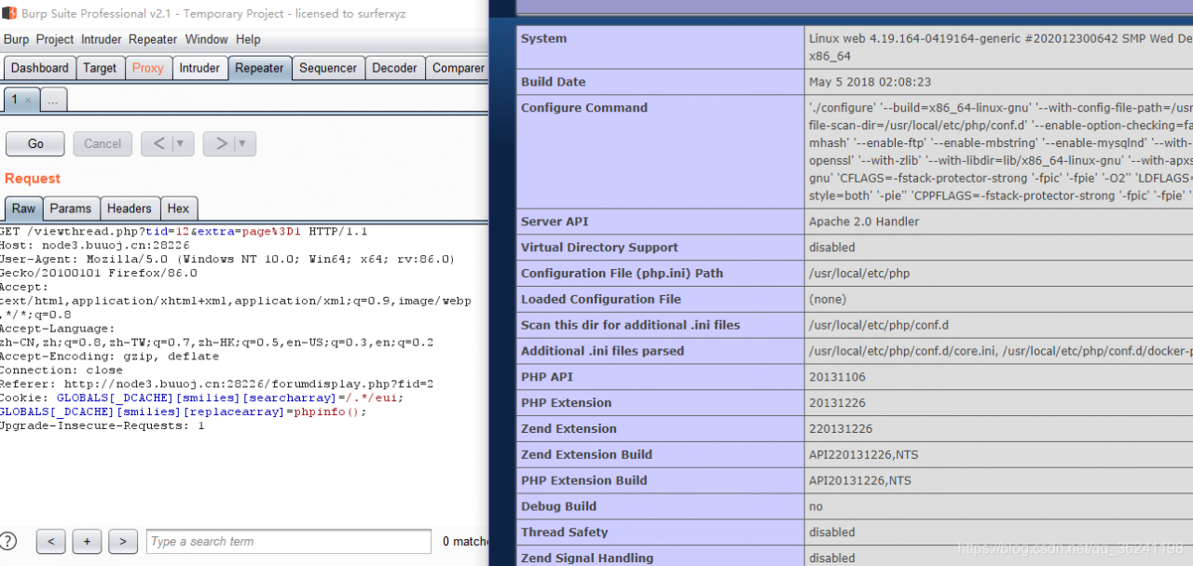Click the Configure Command label in phpinfo
This screenshot has height=566, width=1193.
[583, 108]
